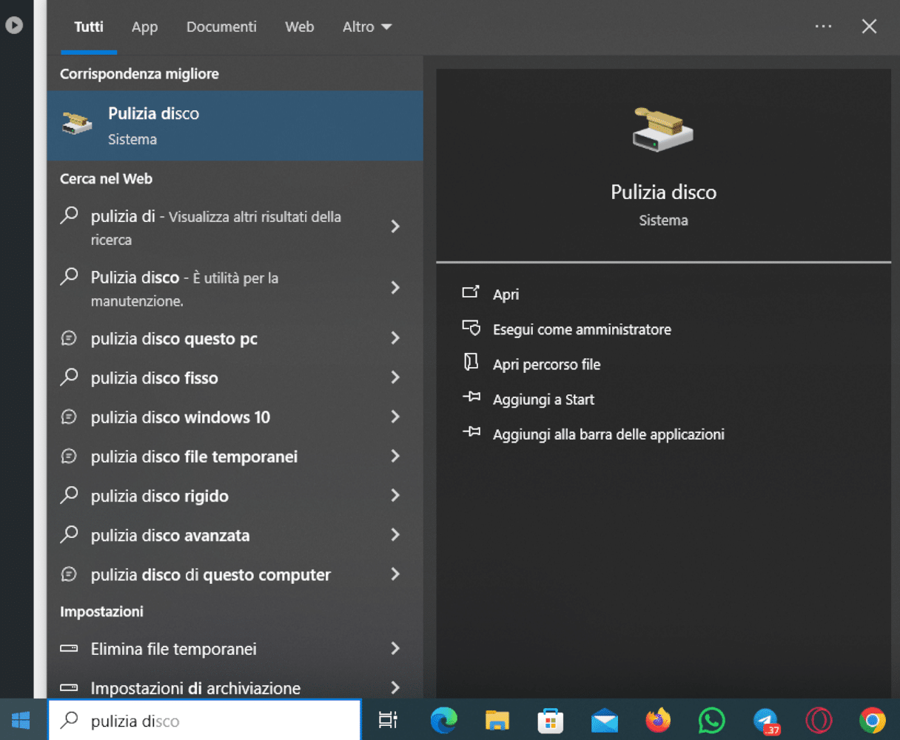The image size is (900, 740).
Task: Open the Pulizia disco best match result
Action: click(235, 126)
